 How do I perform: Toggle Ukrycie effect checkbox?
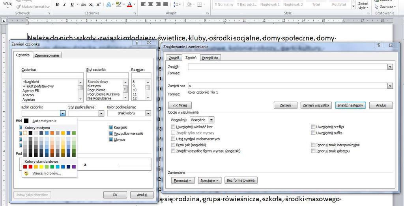[x=111, y=140]
